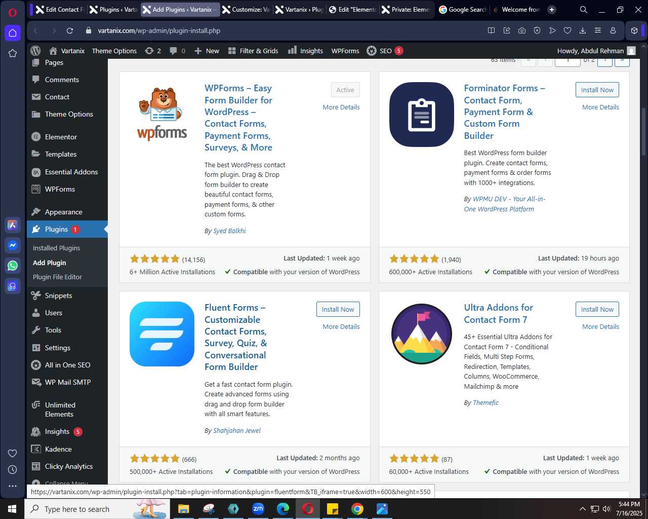
Task: Open Installed Plugins submenu
Action: point(56,248)
